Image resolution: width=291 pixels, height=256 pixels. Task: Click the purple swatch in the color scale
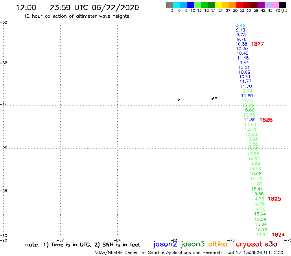[261, 5]
